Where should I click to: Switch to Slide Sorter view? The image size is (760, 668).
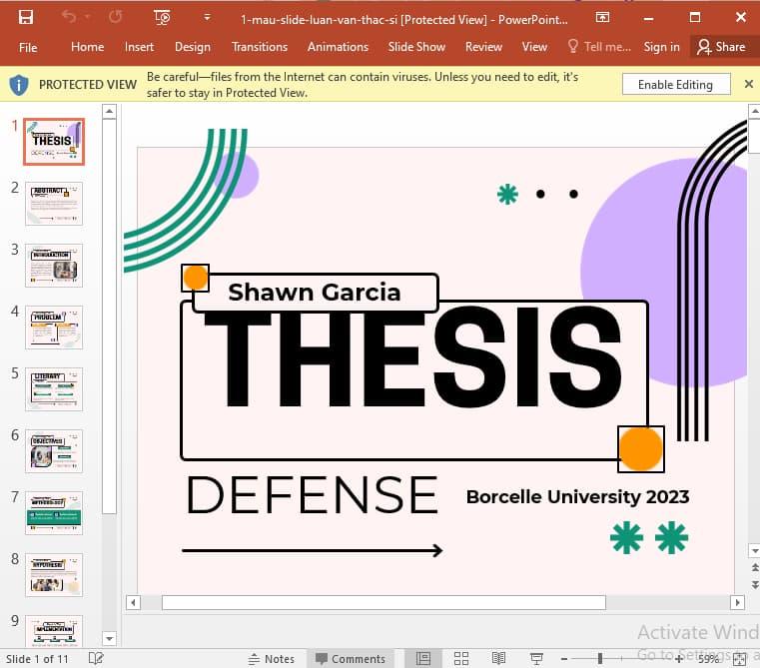tap(460, 659)
